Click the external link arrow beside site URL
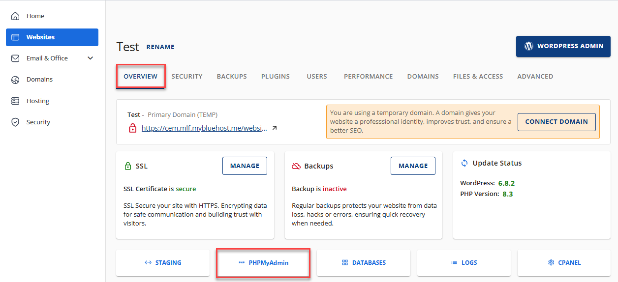The image size is (618, 282). [x=275, y=128]
